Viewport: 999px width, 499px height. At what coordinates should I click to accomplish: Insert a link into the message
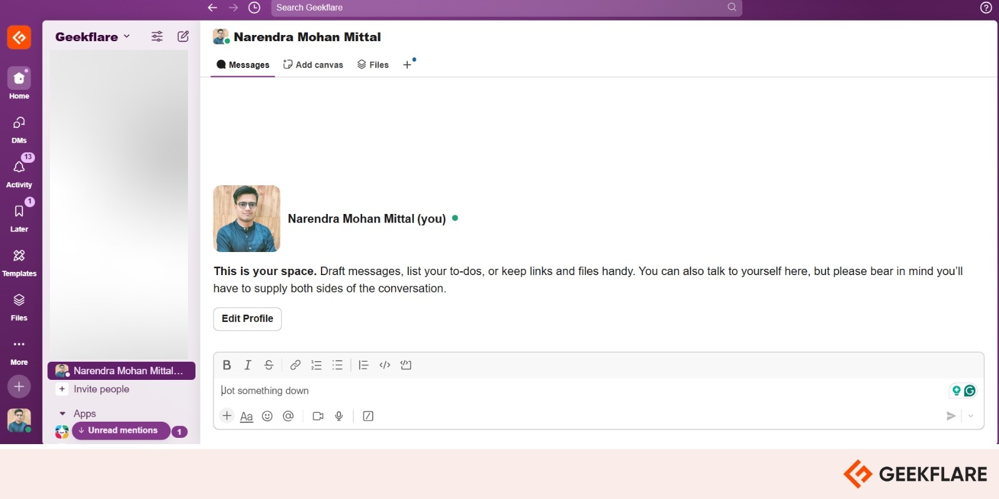point(295,365)
